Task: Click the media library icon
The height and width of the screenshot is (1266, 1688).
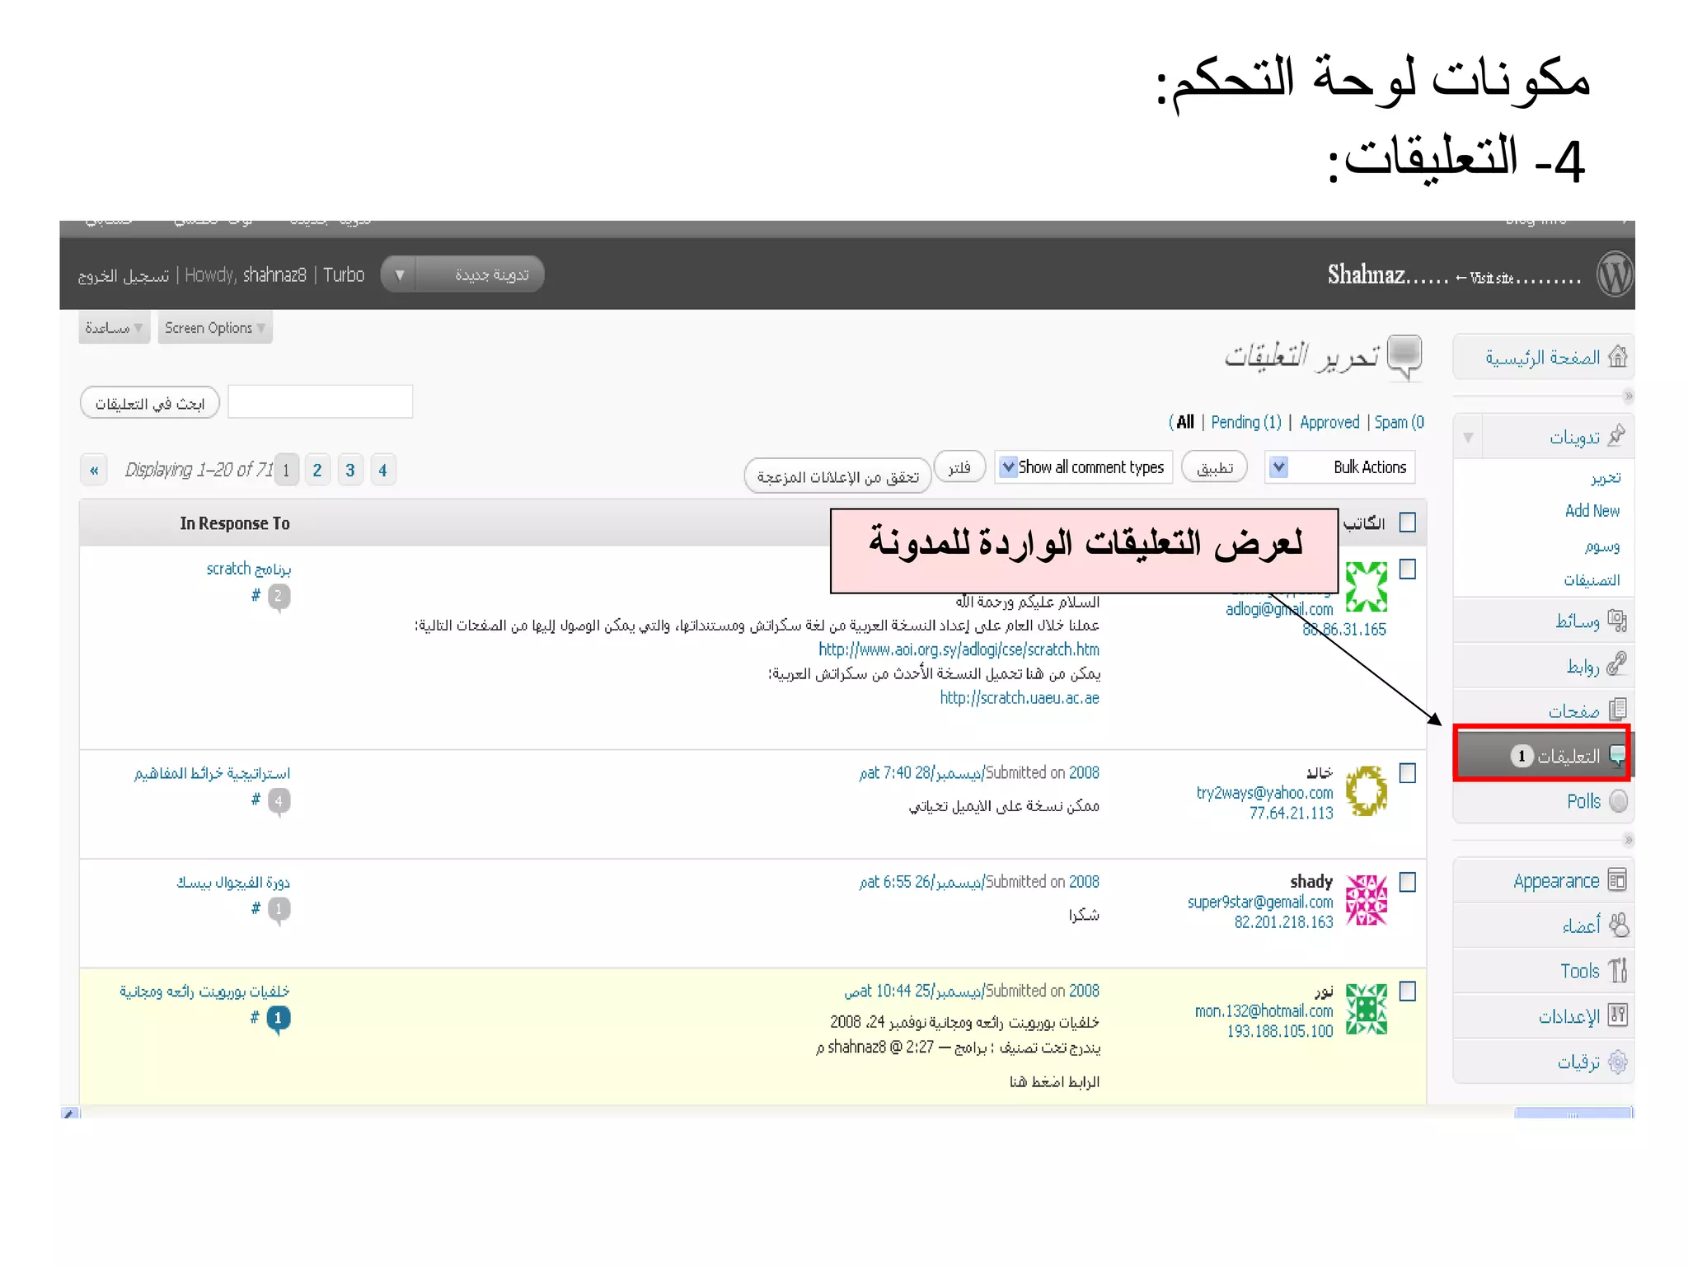Action: coord(1617,620)
